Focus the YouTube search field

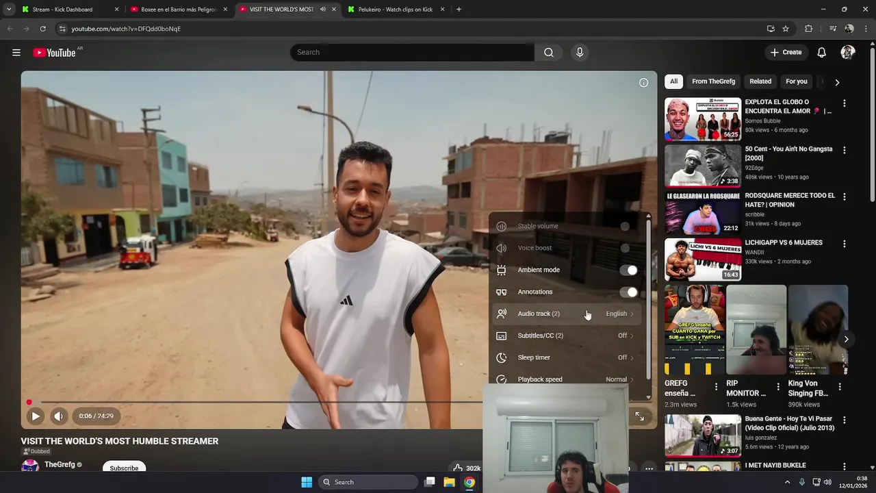[x=412, y=53]
